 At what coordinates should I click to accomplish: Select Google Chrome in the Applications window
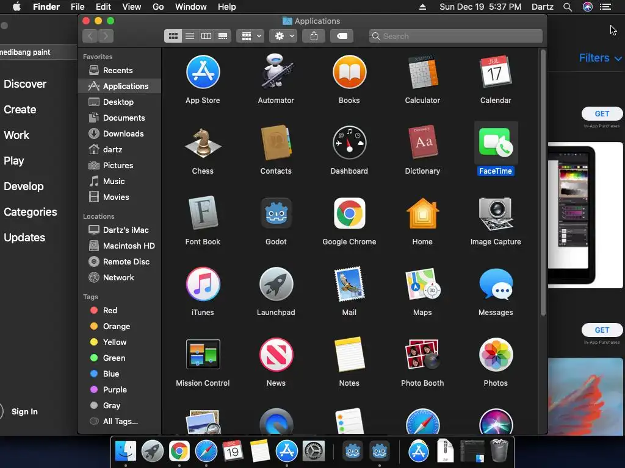(349, 213)
